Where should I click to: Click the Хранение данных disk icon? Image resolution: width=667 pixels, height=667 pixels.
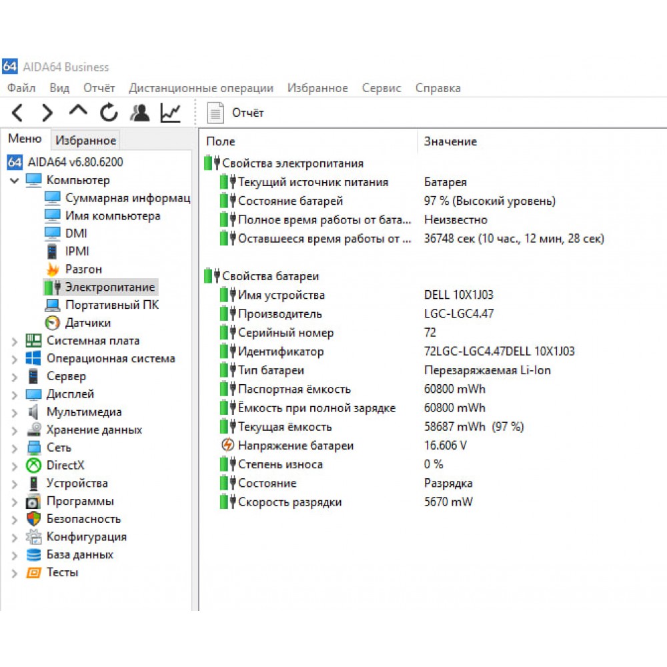tap(33, 430)
